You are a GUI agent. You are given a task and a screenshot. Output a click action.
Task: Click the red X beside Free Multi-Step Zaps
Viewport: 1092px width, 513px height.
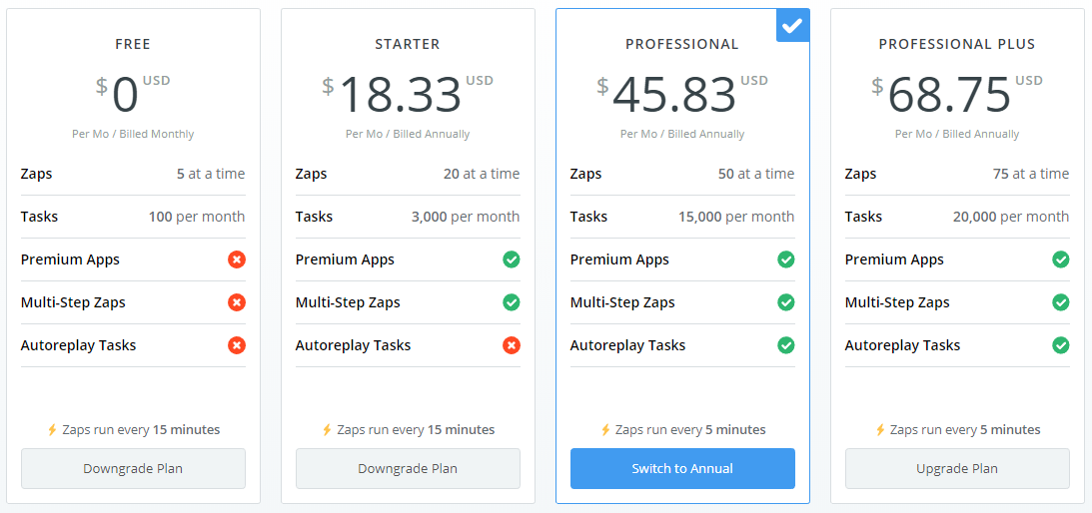(x=237, y=302)
